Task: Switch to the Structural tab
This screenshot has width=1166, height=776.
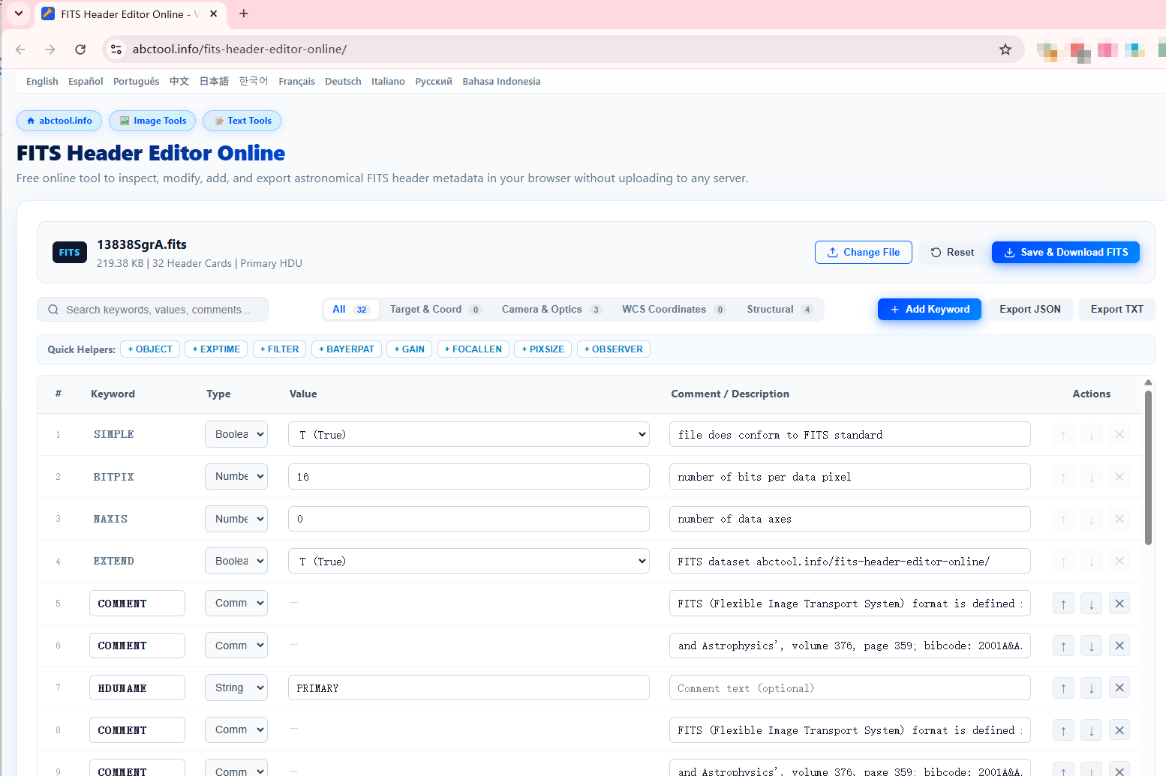Action: click(x=780, y=310)
